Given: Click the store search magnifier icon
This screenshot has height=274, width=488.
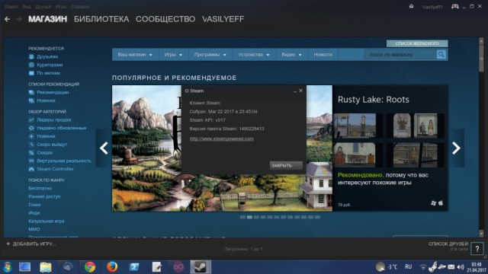Looking at the screenshot, I should [x=441, y=55].
